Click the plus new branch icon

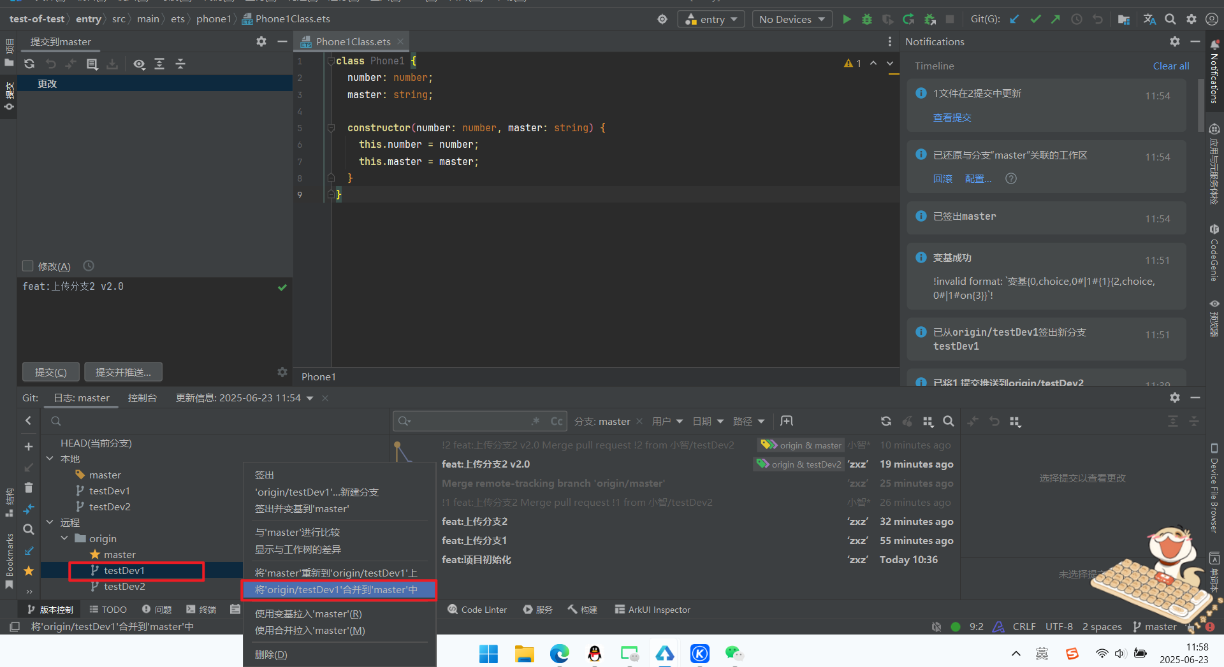pyautogui.click(x=29, y=447)
